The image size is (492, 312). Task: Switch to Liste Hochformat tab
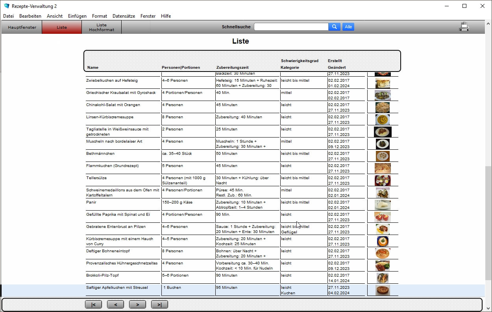click(102, 28)
